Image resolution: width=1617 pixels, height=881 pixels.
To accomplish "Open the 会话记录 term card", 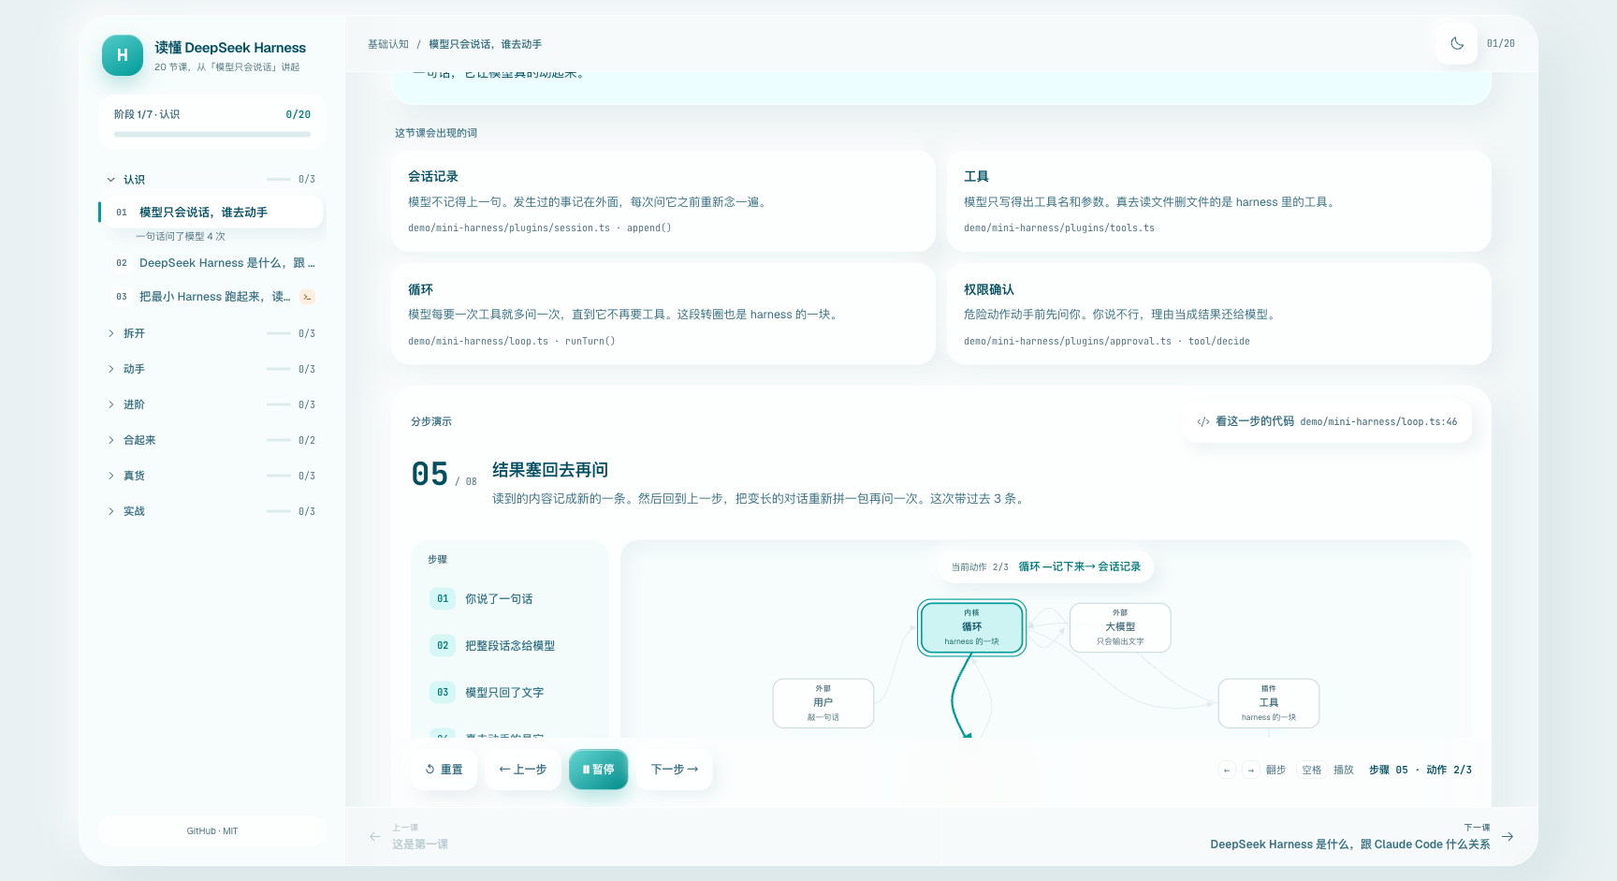I will pos(663,201).
